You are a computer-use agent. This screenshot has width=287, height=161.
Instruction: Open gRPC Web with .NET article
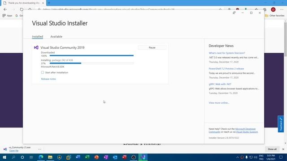point(220,84)
